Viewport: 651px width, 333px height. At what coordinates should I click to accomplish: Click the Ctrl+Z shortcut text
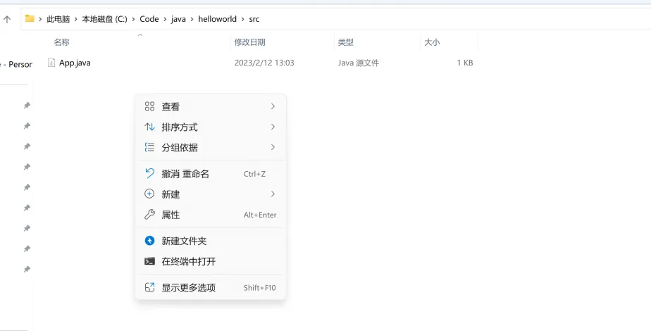pos(254,174)
